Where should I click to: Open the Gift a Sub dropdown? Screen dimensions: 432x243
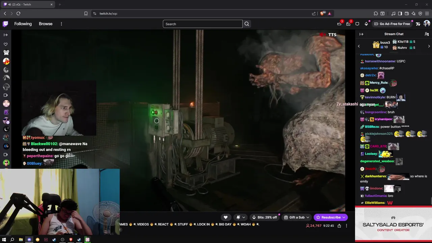pyautogui.click(x=297, y=217)
